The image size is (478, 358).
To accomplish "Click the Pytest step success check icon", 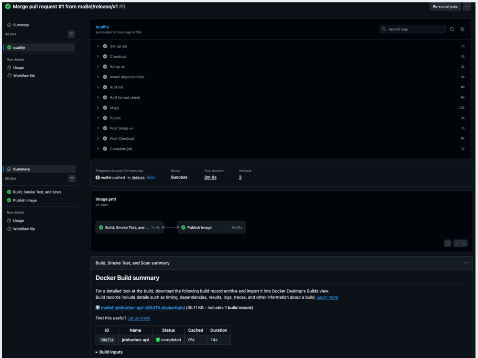I will (x=105, y=118).
